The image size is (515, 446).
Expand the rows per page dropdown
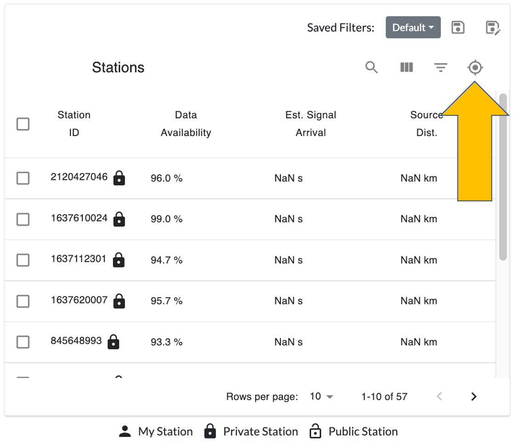tap(321, 396)
